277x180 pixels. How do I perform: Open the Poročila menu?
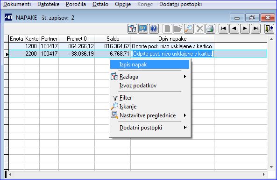76,4
